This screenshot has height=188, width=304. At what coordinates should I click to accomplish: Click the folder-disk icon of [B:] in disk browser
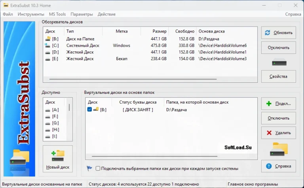[x=47, y=39]
